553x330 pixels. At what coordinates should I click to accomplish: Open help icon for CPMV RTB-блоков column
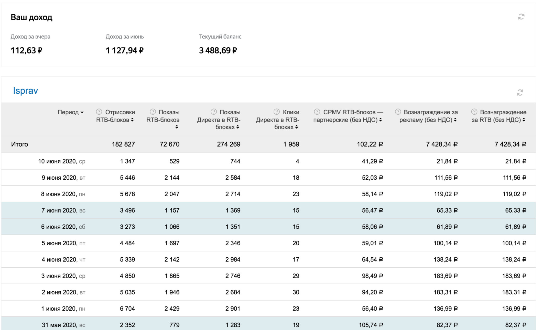click(x=317, y=112)
